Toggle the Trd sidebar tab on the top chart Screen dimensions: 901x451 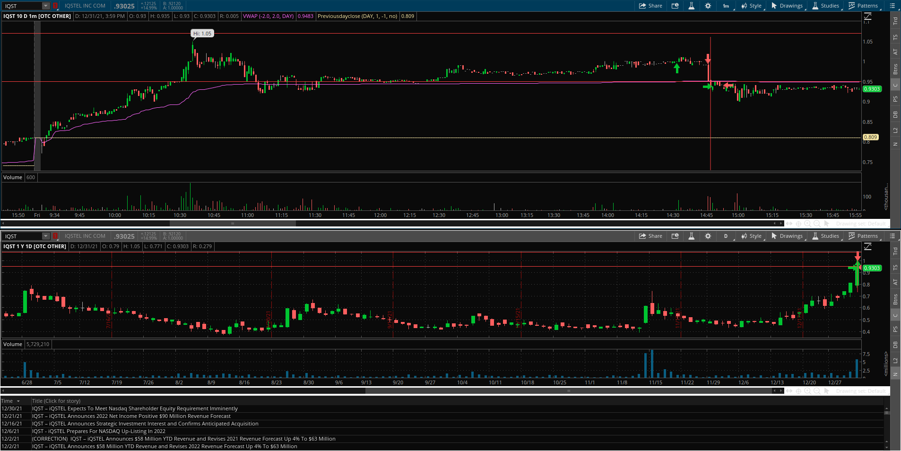click(x=895, y=21)
